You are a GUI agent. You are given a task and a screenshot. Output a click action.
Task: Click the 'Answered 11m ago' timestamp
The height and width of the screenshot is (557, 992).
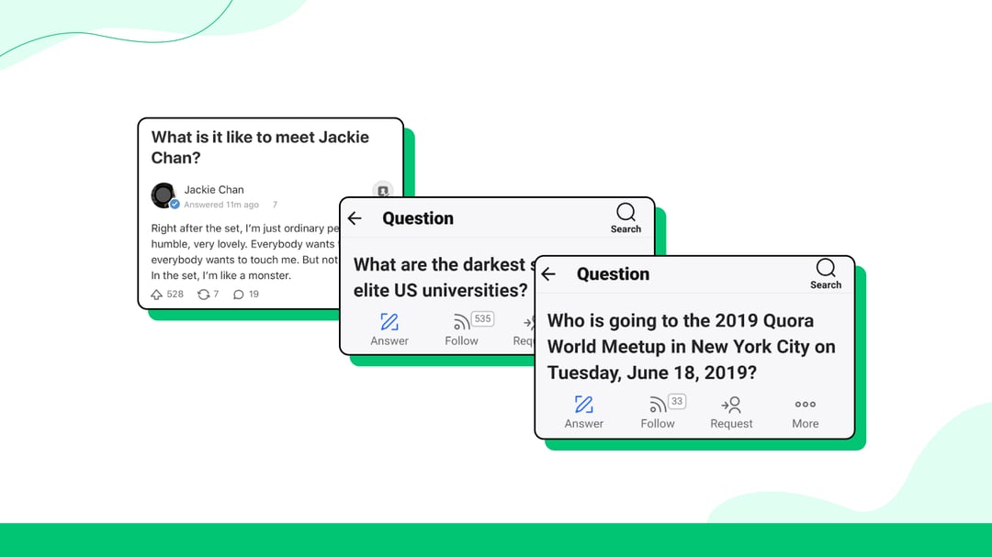(221, 205)
